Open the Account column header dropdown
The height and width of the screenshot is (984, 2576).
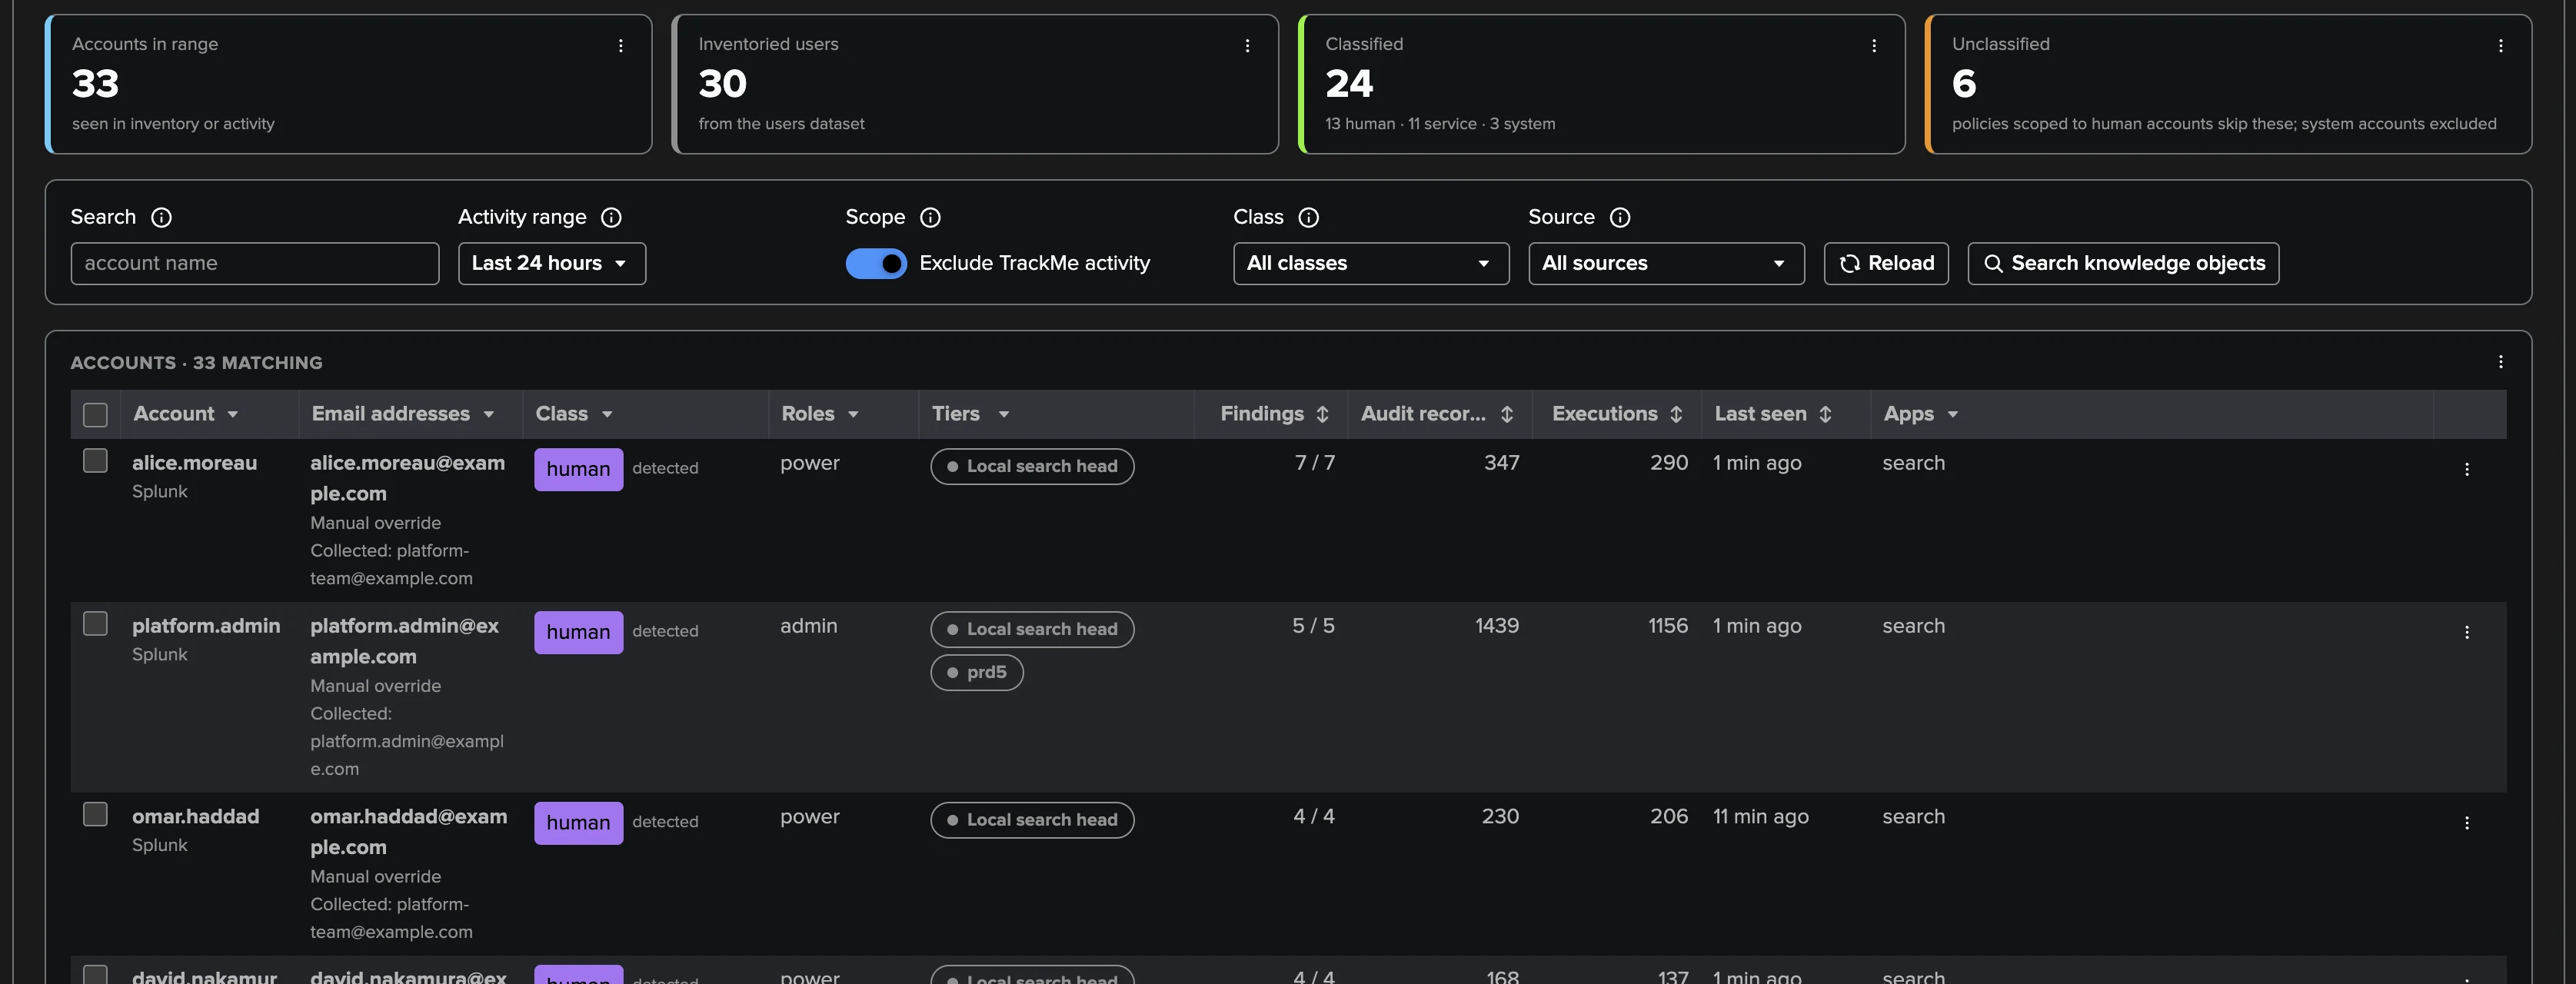232,415
